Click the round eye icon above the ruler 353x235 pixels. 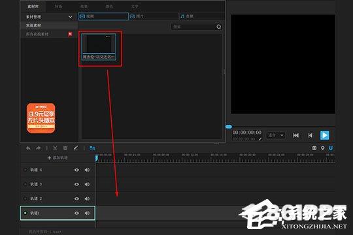[x=314, y=148]
